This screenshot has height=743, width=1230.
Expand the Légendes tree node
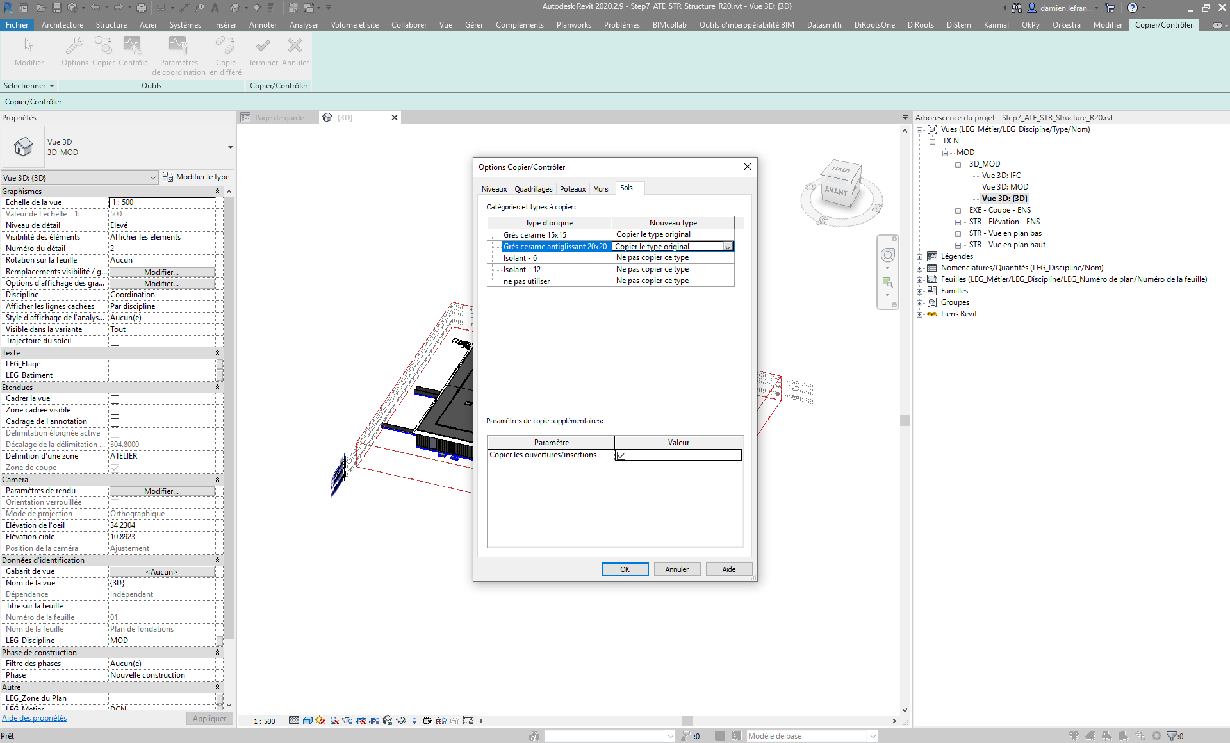point(920,257)
